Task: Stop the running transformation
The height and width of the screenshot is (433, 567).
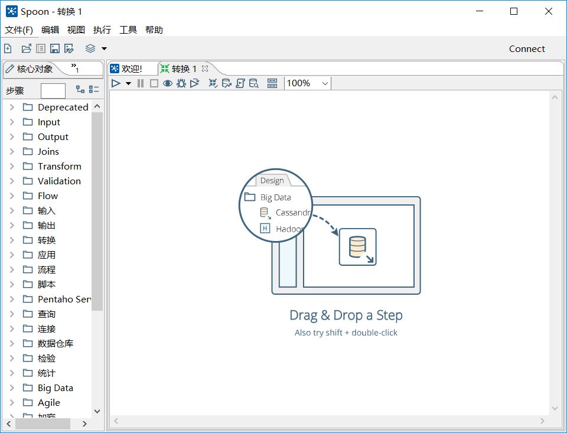Action: click(x=154, y=83)
